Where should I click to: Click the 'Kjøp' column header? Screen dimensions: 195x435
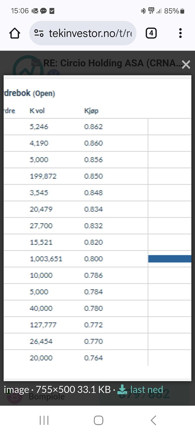click(x=91, y=110)
